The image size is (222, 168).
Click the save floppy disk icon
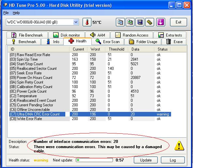(x=140, y=22)
